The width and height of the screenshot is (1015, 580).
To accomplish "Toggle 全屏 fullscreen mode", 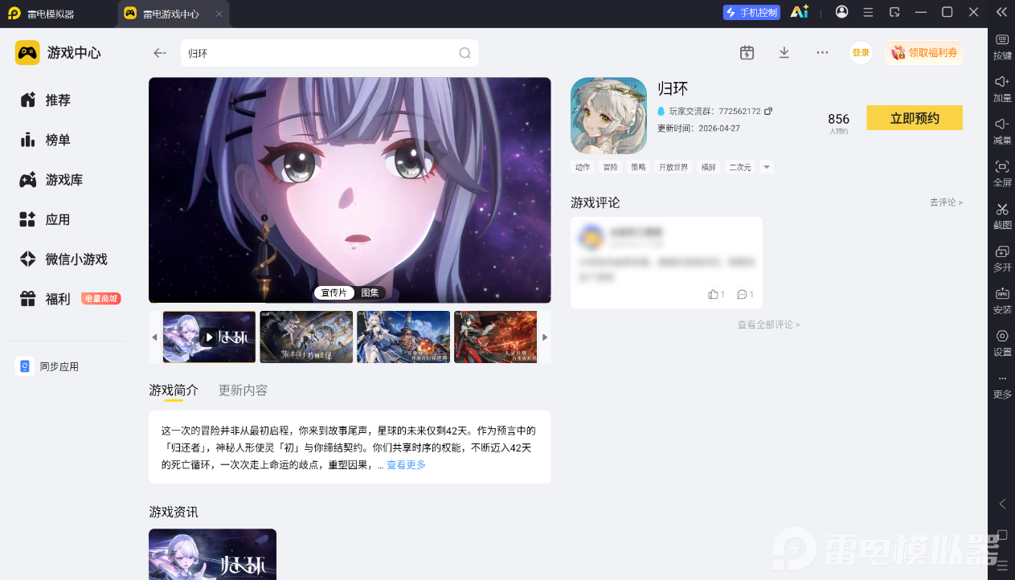I will coord(1002,174).
